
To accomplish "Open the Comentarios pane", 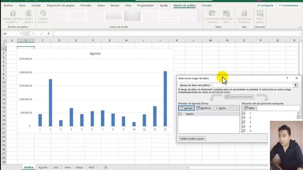I will click(x=288, y=5).
